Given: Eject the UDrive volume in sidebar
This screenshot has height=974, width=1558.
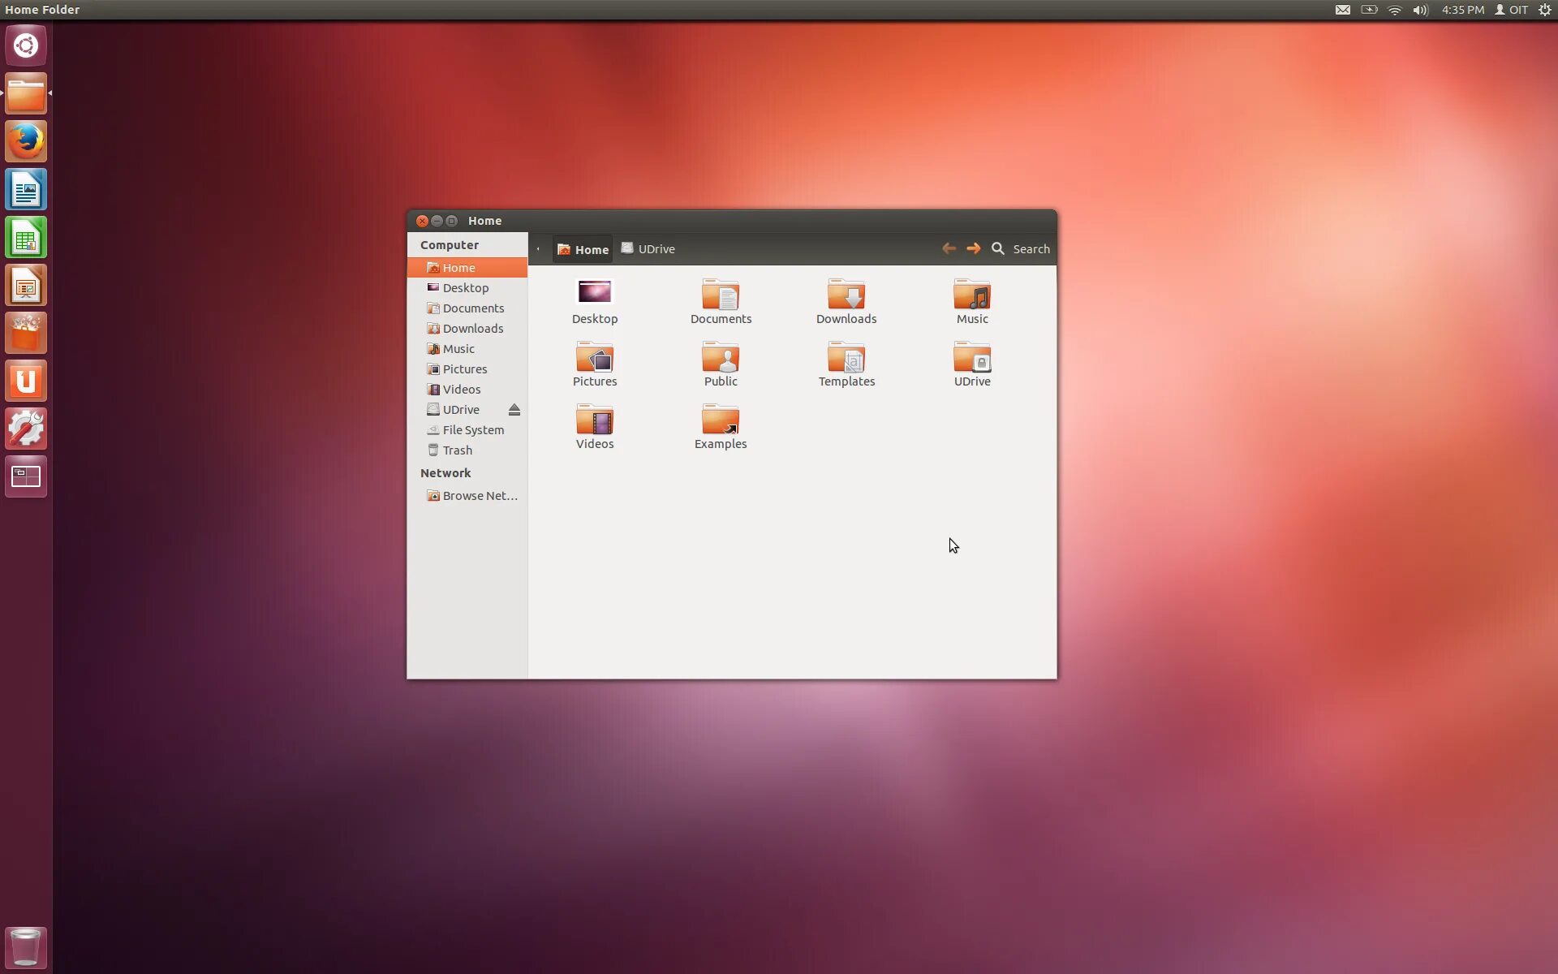Looking at the screenshot, I should click(514, 410).
